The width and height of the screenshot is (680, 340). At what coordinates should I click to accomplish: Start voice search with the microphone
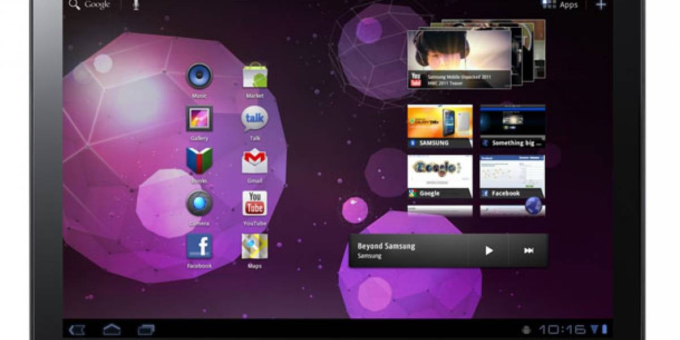(x=136, y=5)
